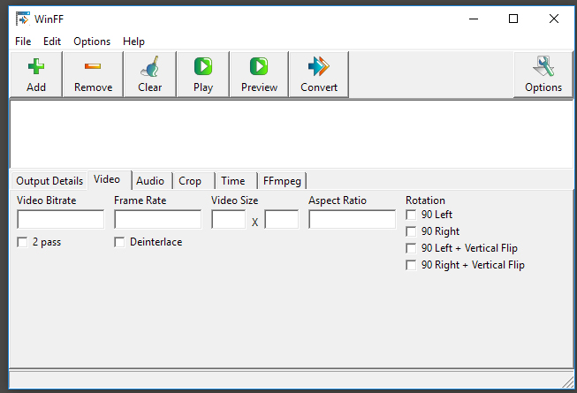Image resolution: width=577 pixels, height=393 pixels.
Task: Clear the file list with the Clear icon
Action: tap(149, 75)
